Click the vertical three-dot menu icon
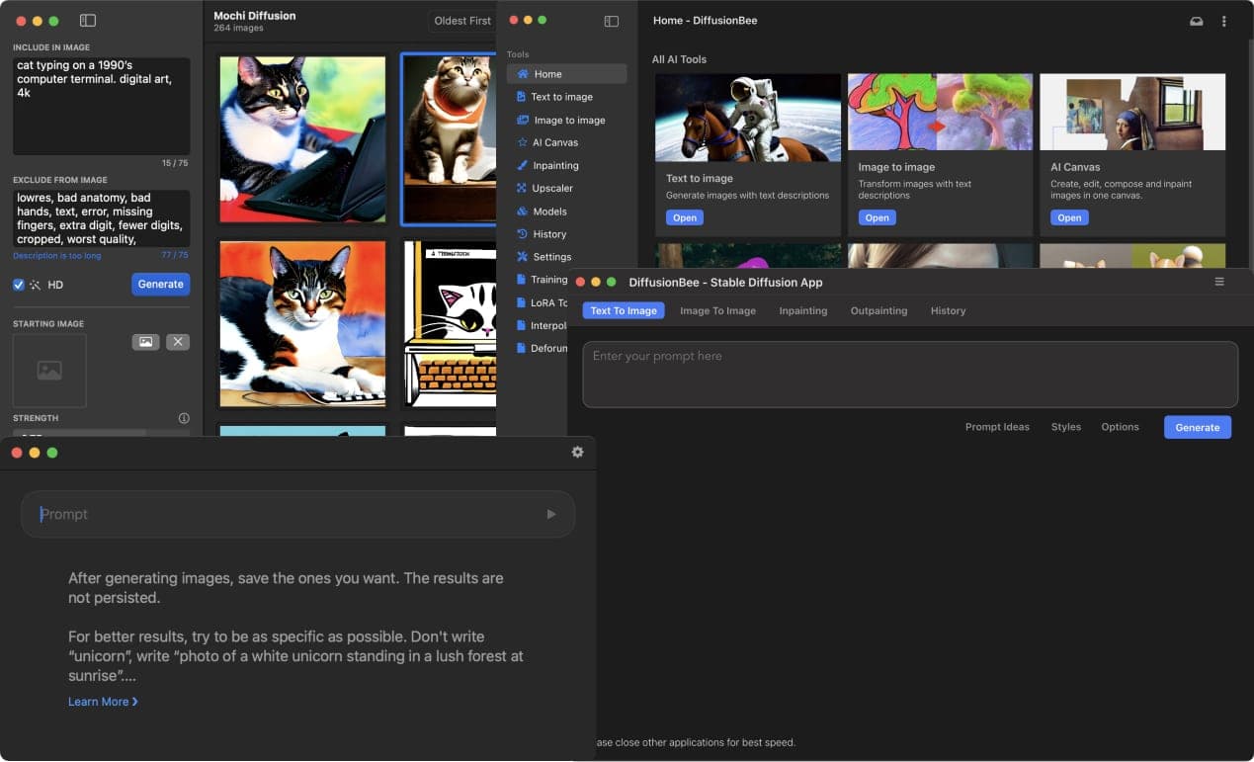 tap(1224, 21)
